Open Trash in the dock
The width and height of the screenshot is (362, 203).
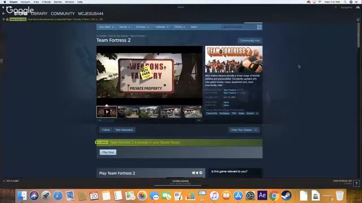point(339,196)
